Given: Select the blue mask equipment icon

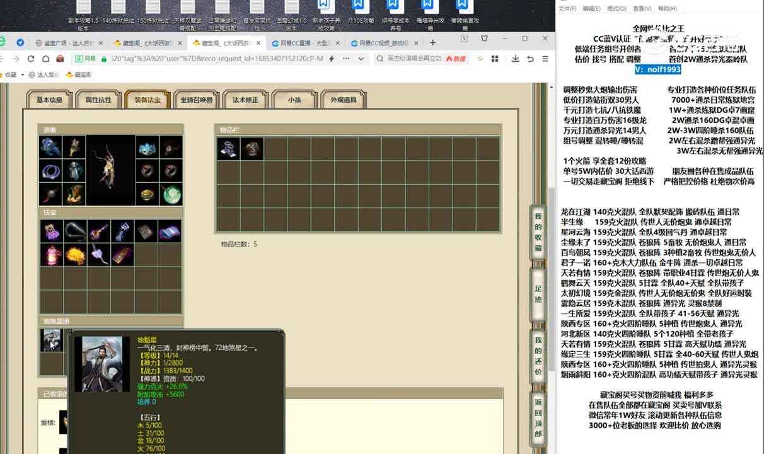Looking at the screenshot, I should click(x=147, y=148).
